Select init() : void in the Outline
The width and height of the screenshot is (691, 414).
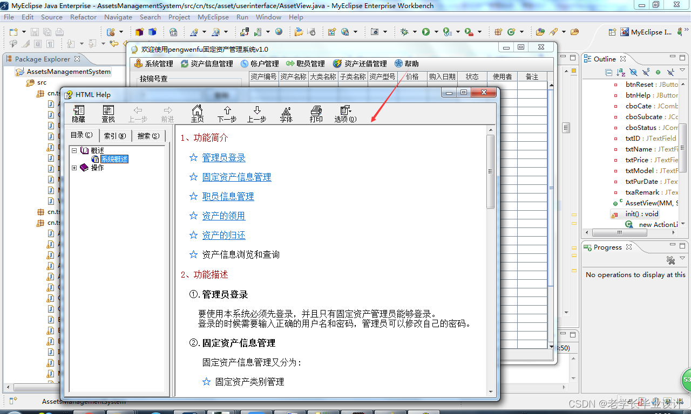(642, 213)
